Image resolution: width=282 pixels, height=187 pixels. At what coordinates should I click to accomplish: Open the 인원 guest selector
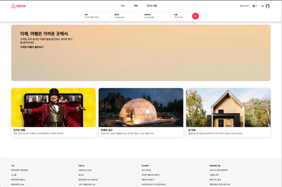coord(181,16)
